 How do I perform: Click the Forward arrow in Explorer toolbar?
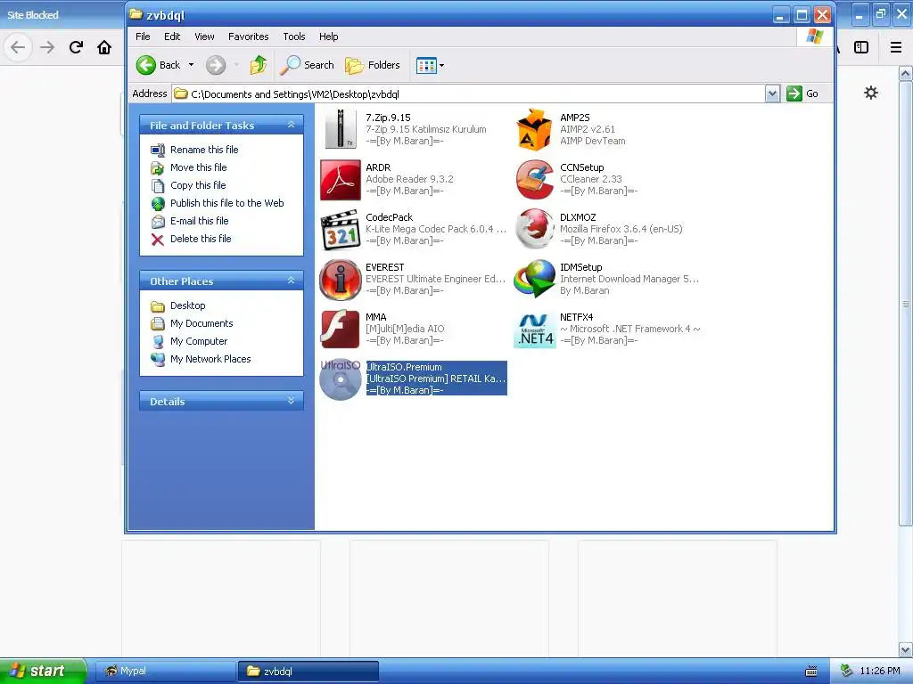tap(216, 65)
